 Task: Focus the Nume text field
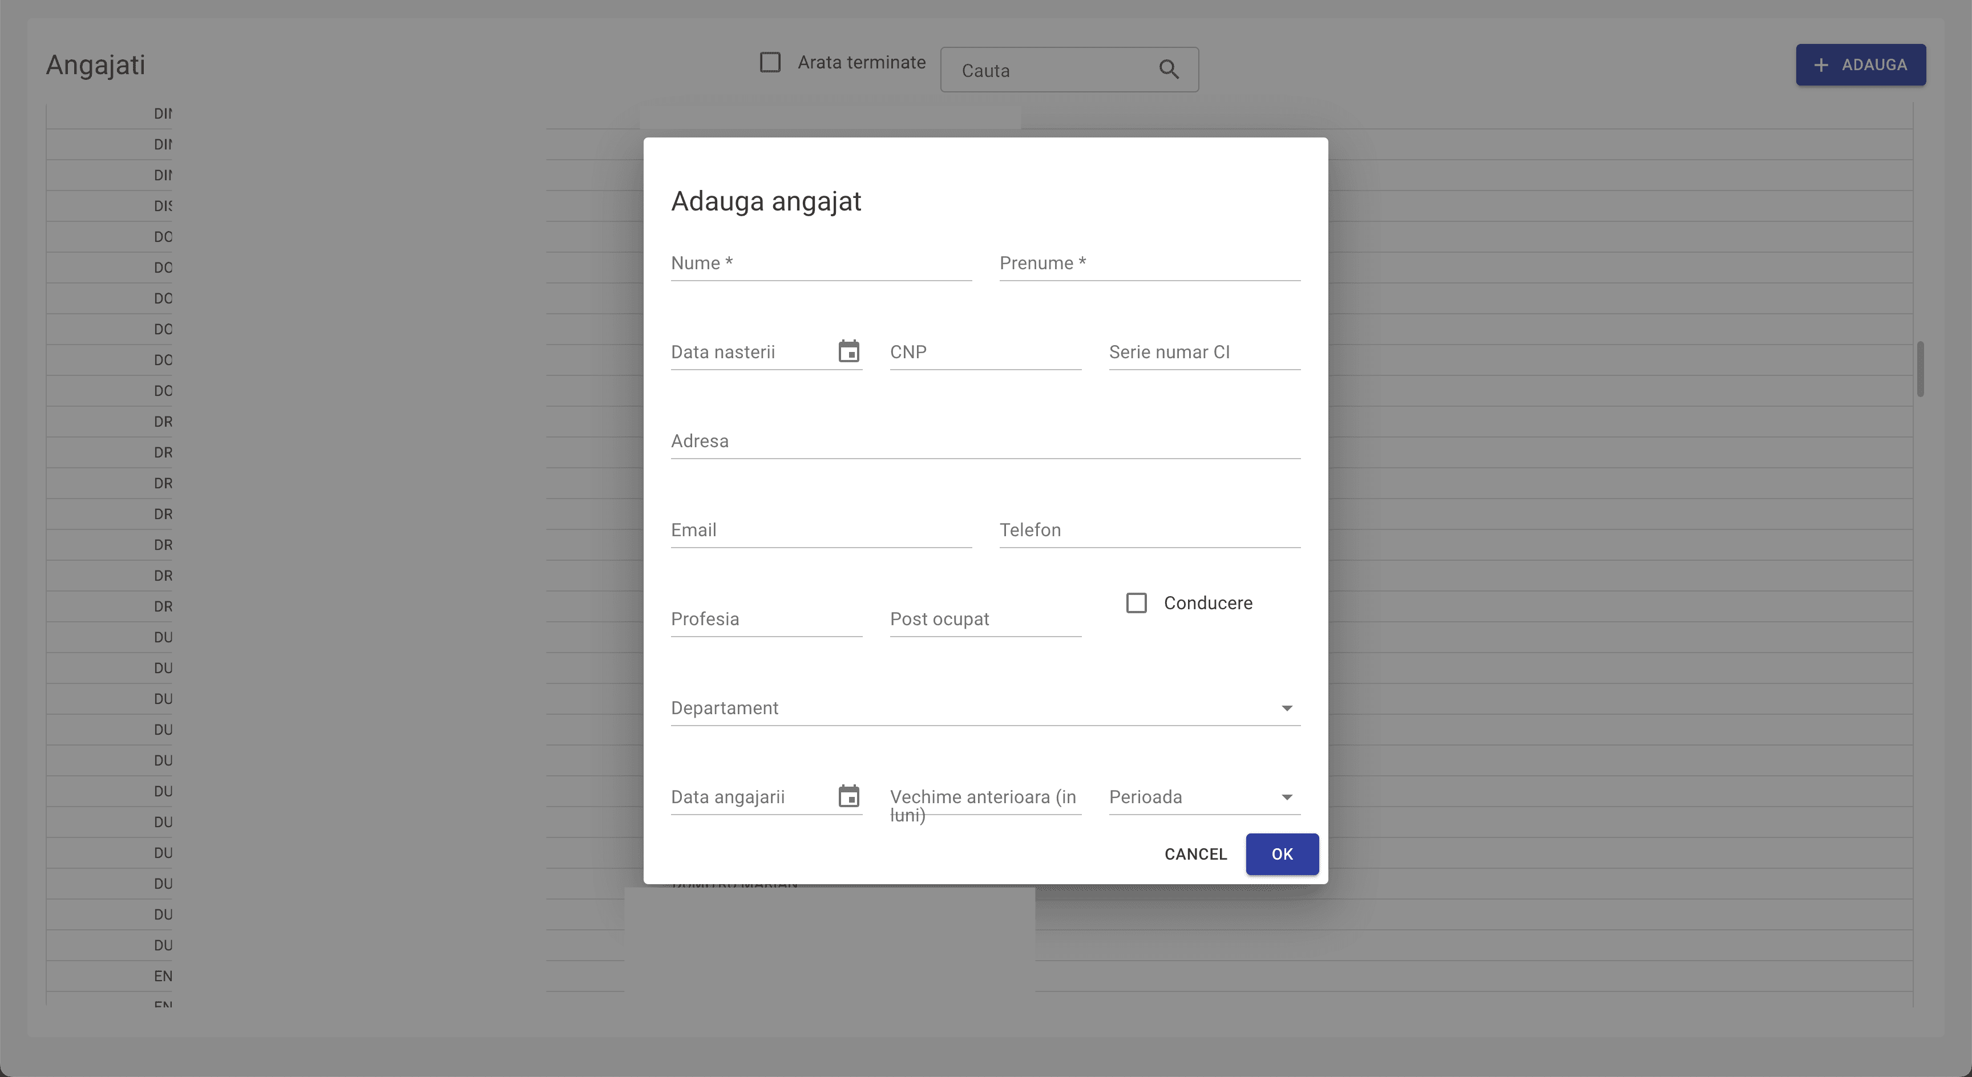821,264
